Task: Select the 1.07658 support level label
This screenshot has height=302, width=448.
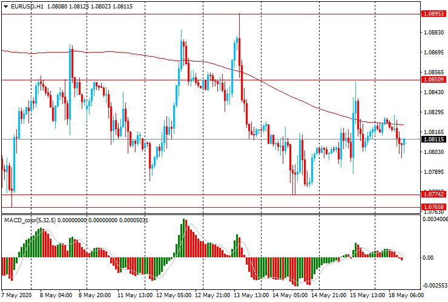Action: click(x=433, y=207)
